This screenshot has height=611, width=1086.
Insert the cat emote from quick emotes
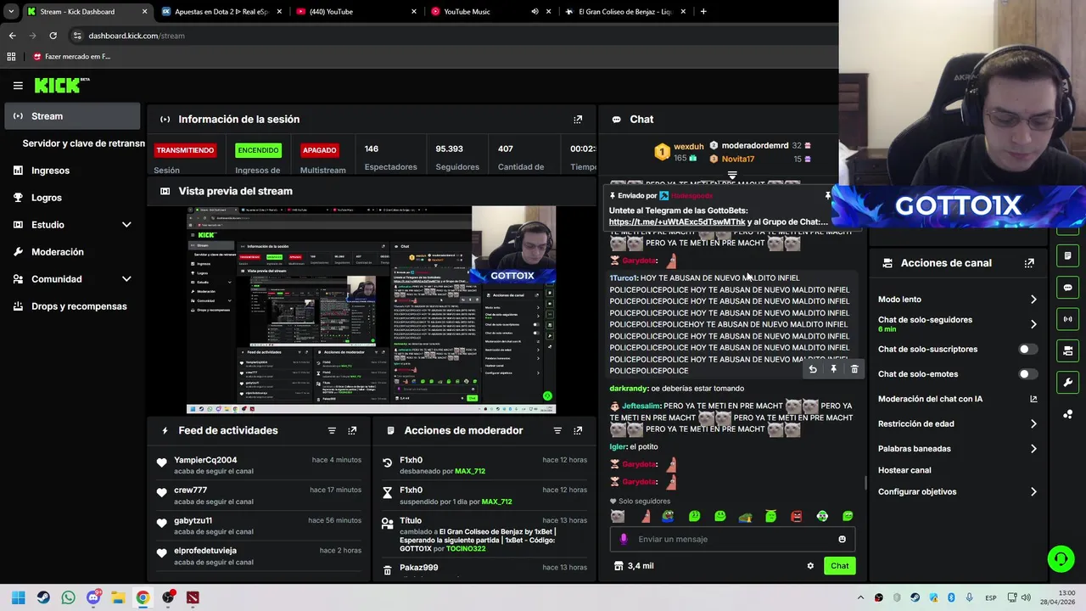[617, 516]
